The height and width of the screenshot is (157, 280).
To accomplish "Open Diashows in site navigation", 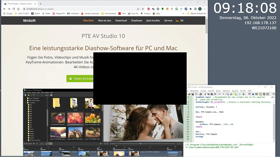I will pyautogui.click(x=136, y=20).
